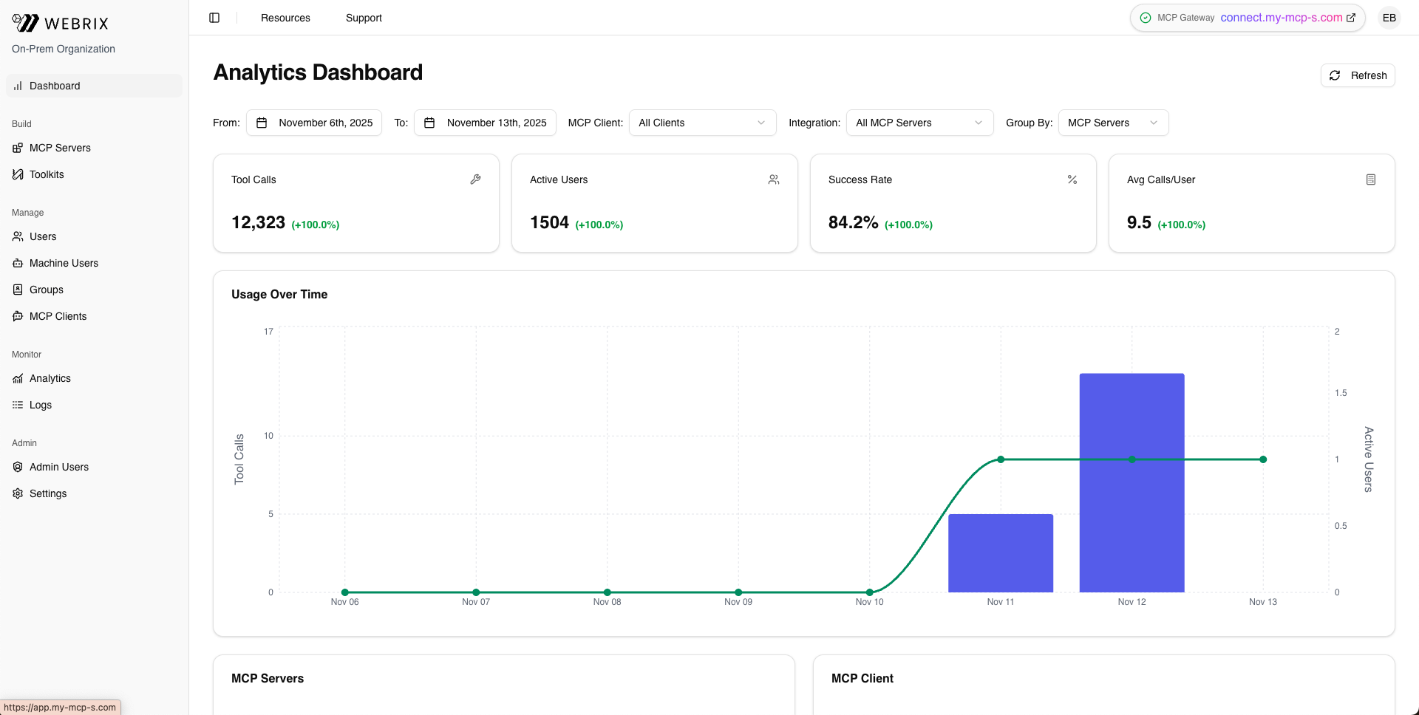
Task: Open the From date picker
Action: [x=314, y=123]
